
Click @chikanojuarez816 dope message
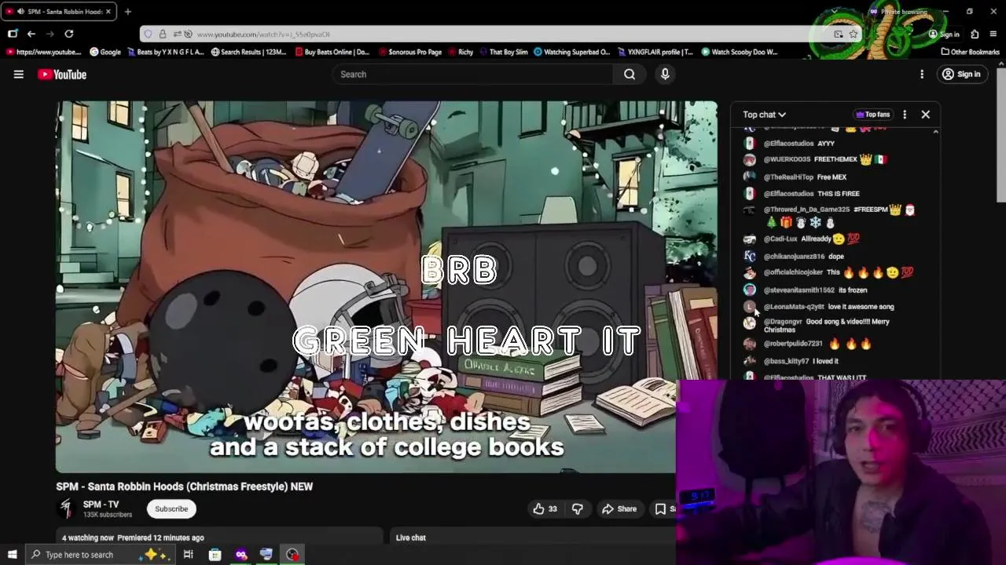tap(835, 257)
